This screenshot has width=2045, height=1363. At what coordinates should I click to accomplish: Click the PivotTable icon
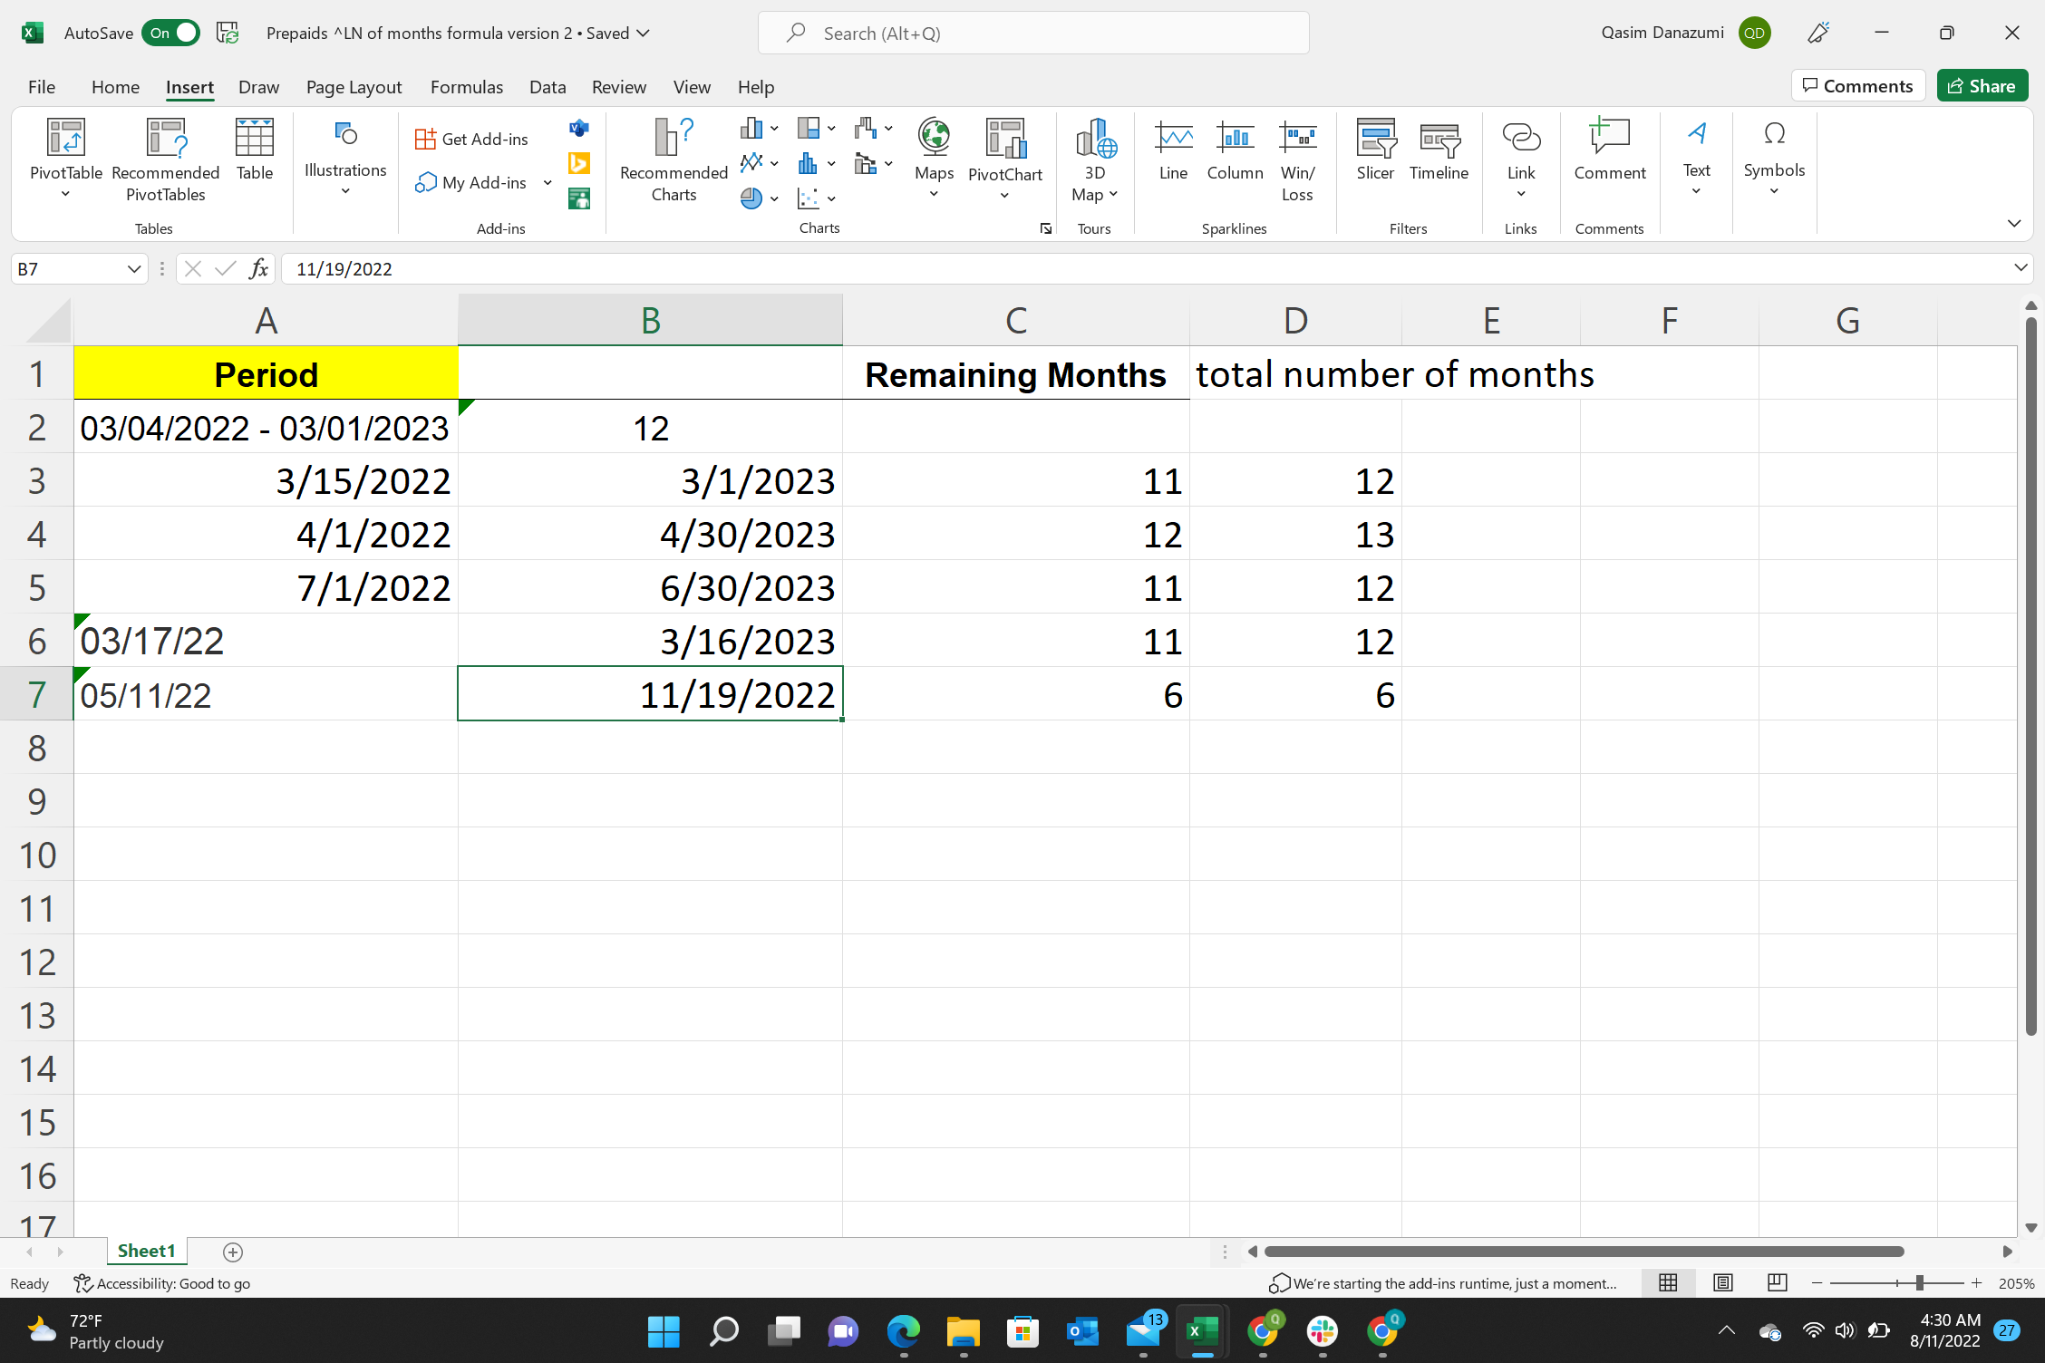click(x=65, y=139)
